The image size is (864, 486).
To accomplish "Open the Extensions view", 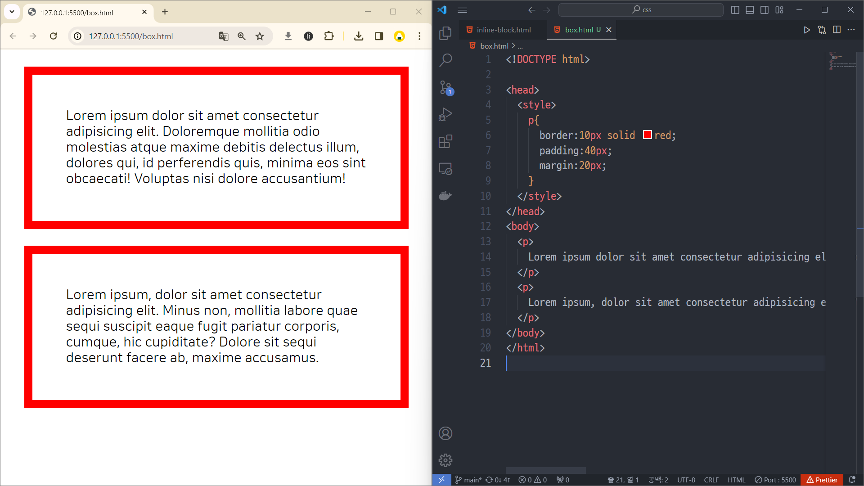I will pyautogui.click(x=445, y=142).
